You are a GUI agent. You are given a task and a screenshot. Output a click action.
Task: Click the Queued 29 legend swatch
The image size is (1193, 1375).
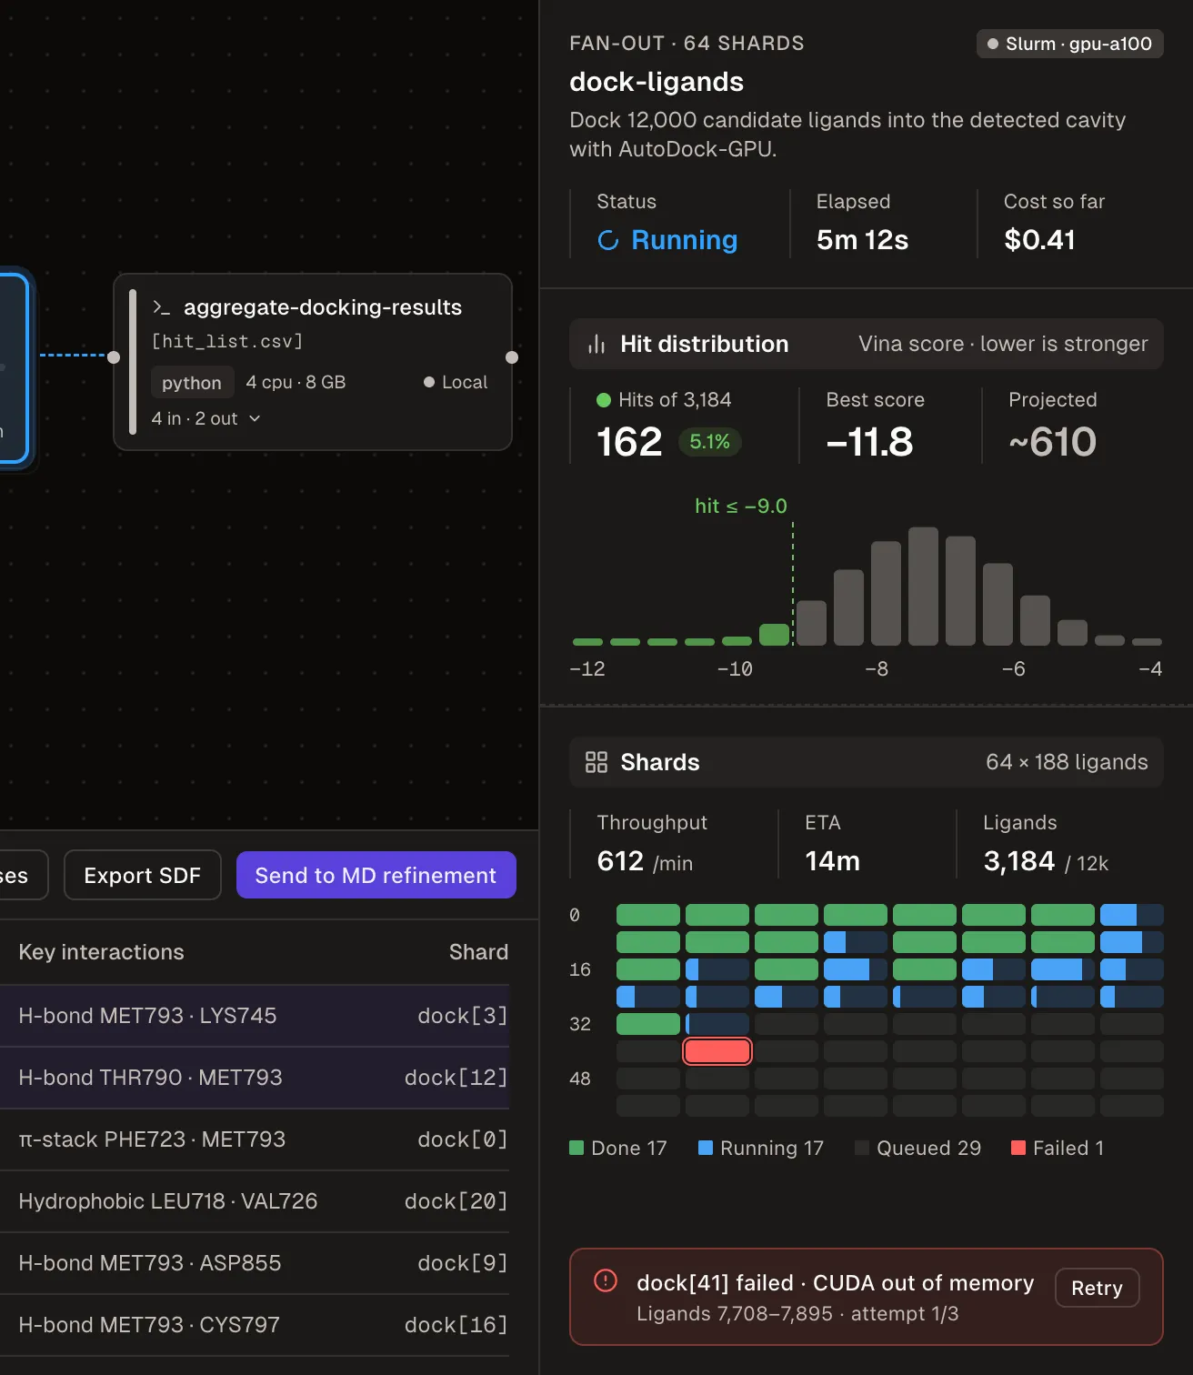(862, 1148)
